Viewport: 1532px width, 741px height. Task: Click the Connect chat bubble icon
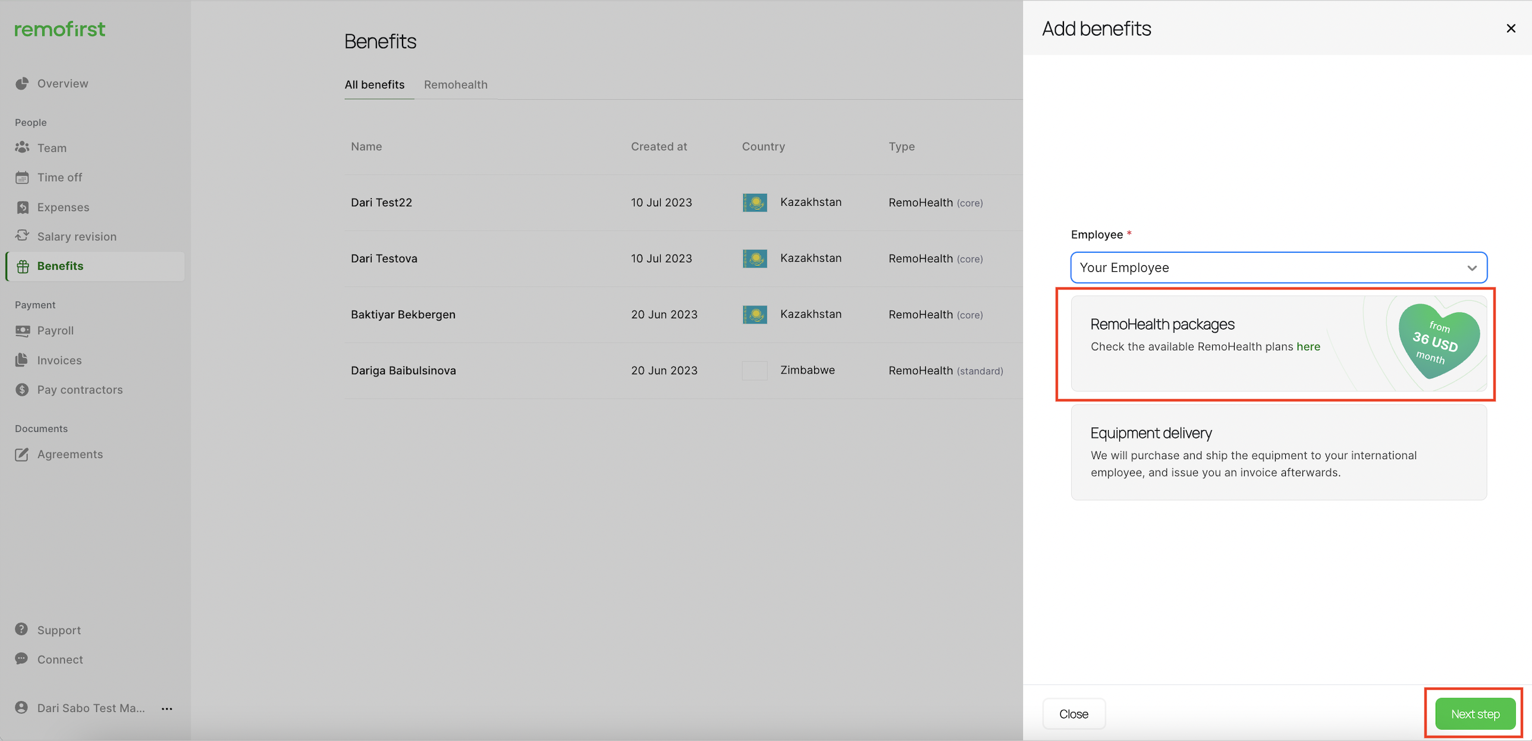coord(21,659)
